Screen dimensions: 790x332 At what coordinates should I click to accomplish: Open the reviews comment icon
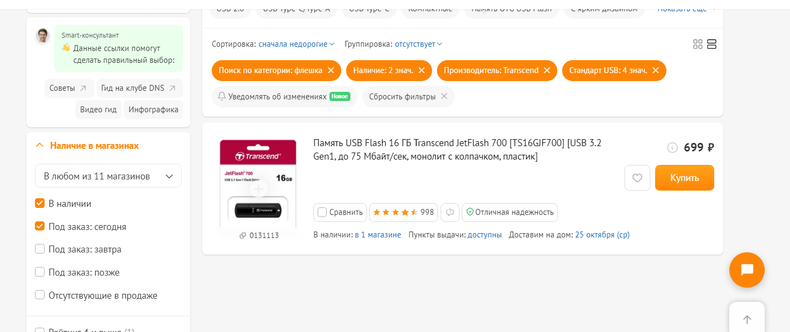coord(450,212)
